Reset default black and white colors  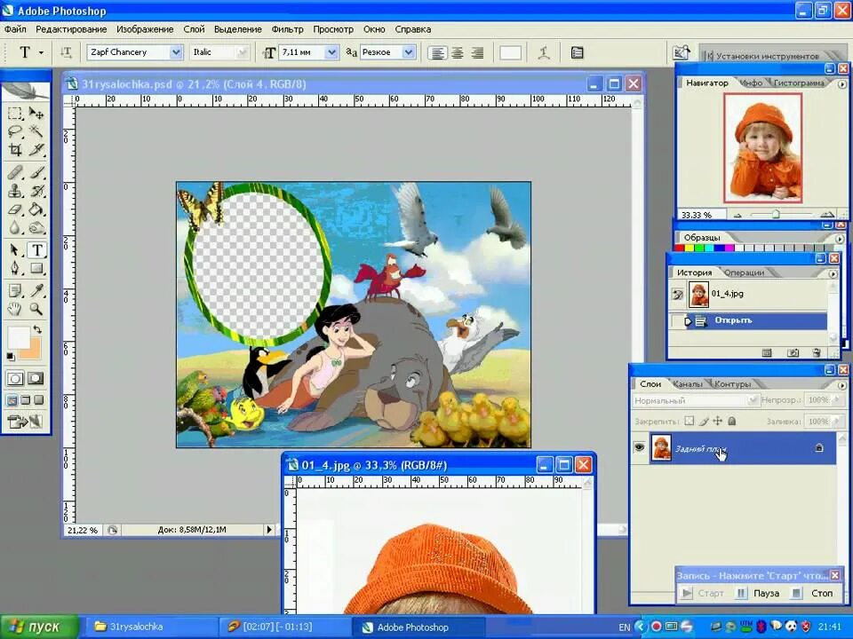[11, 357]
